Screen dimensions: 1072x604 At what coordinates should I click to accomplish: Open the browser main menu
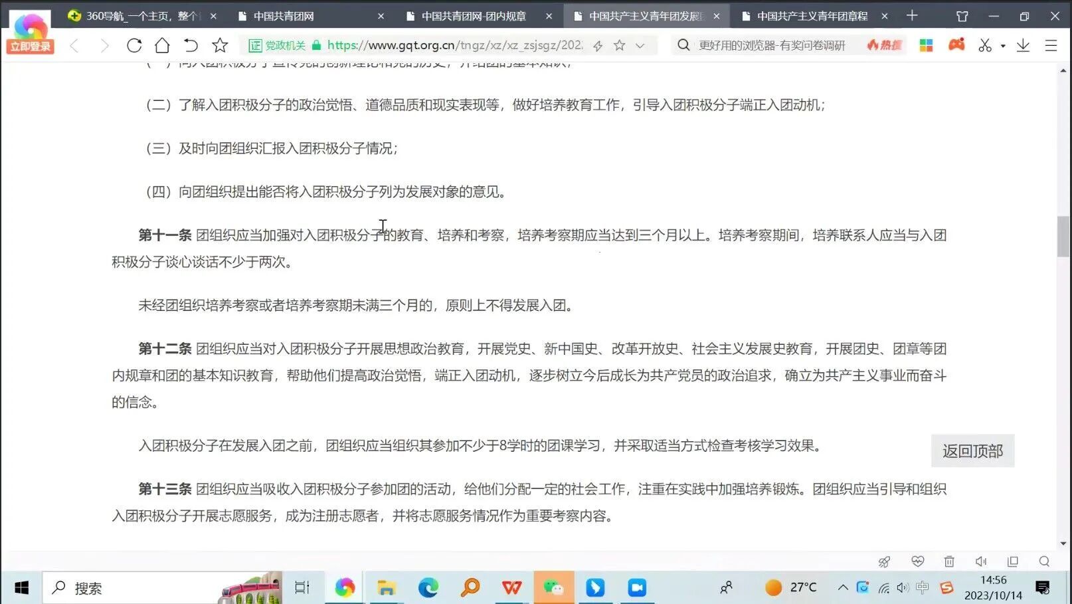pos(1051,45)
